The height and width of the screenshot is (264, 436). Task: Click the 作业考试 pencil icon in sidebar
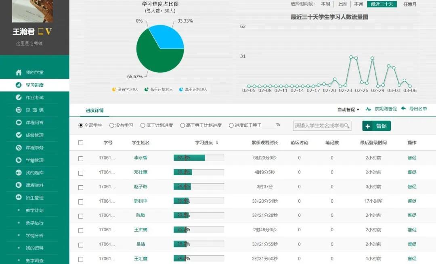point(19,98)
